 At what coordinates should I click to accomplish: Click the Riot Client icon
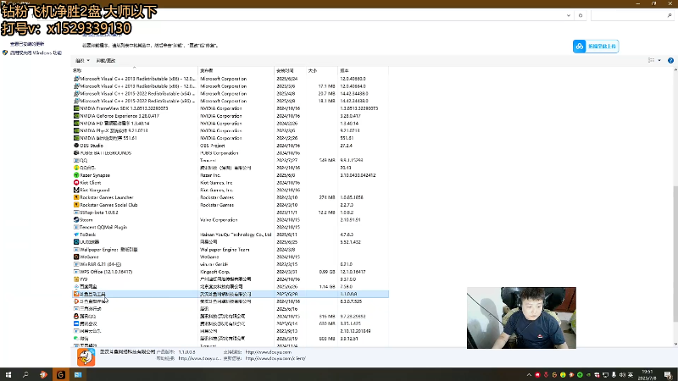pos(76,183)
